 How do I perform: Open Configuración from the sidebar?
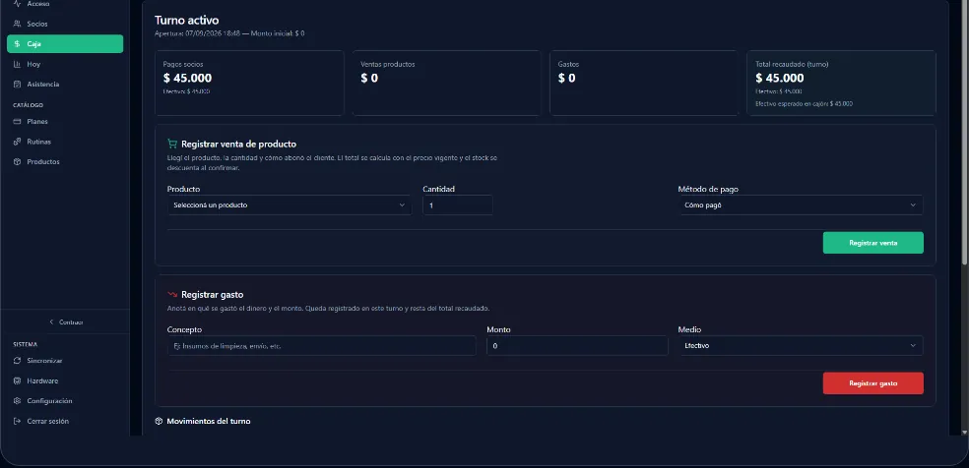65,401
